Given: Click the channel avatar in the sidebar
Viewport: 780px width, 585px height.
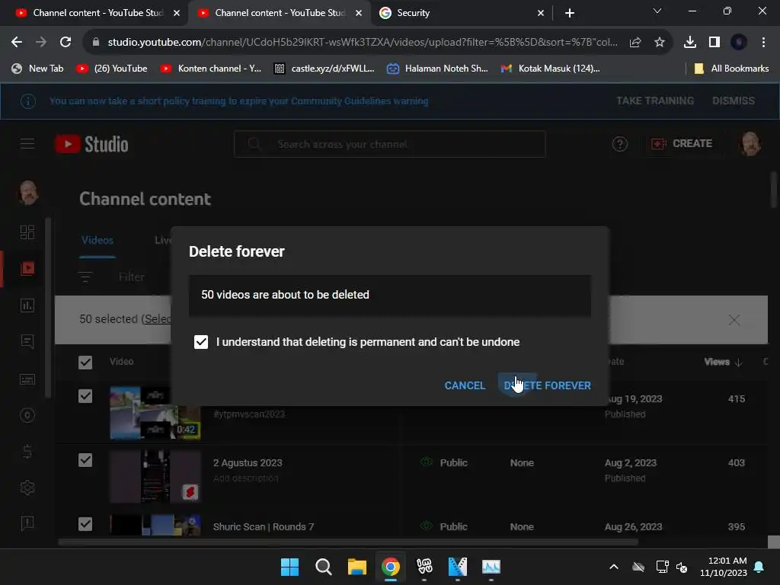Looking at the screenshot, I should point(28,193).
